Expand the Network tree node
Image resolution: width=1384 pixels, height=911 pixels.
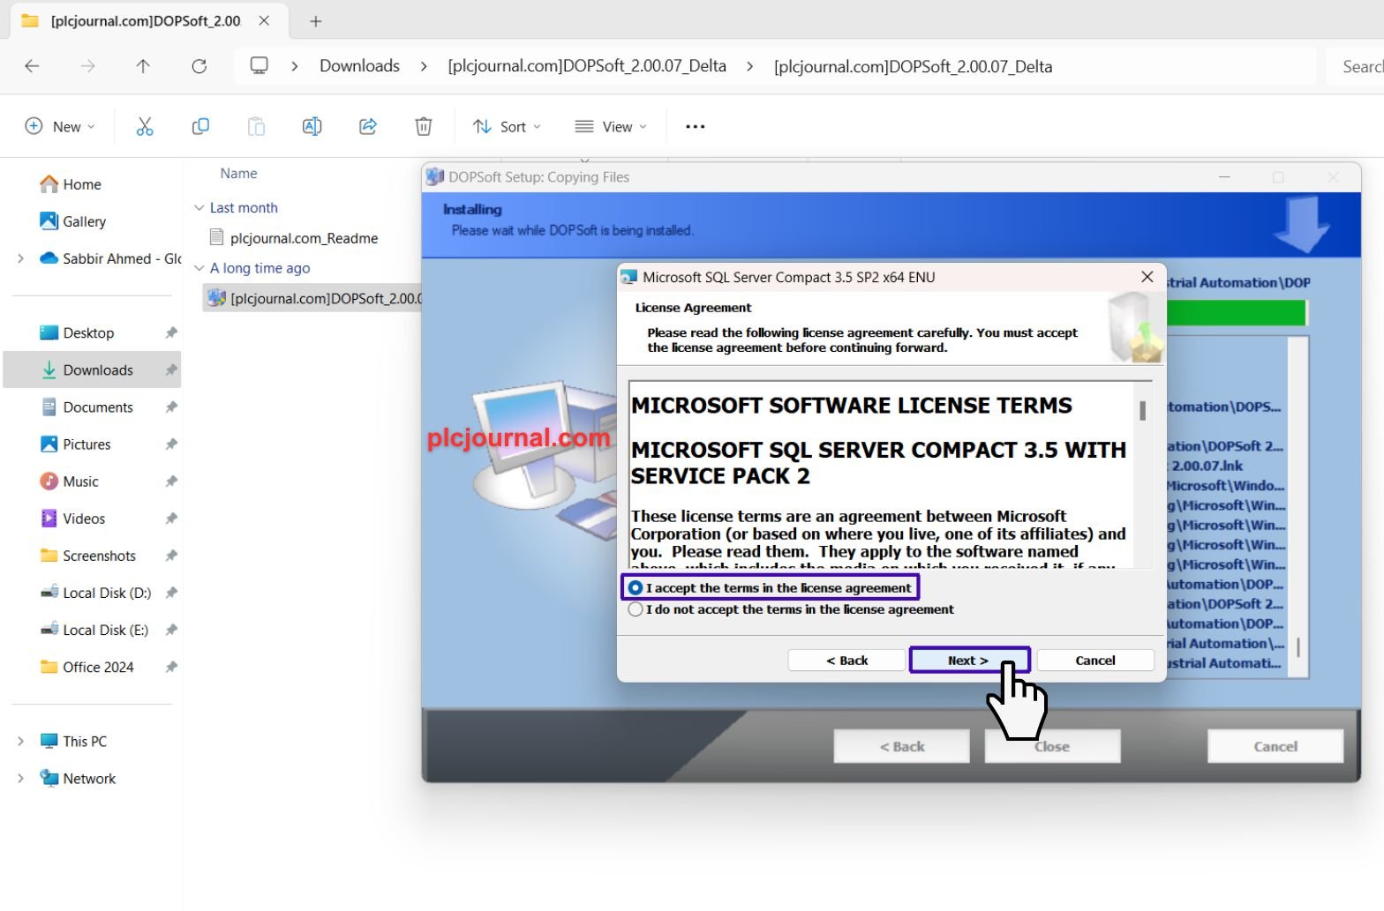coord(20,779)
